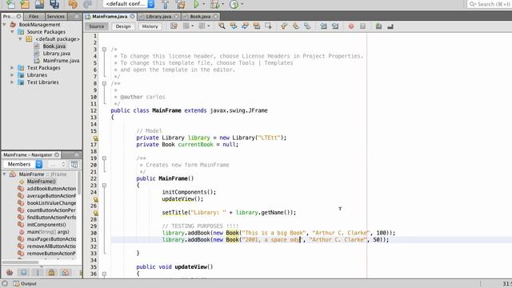Click the Shift Line Left icon

323,26
